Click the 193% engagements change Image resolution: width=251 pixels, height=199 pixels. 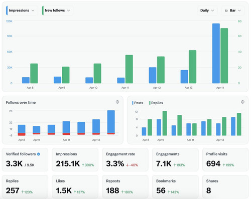tap(179, 165)
